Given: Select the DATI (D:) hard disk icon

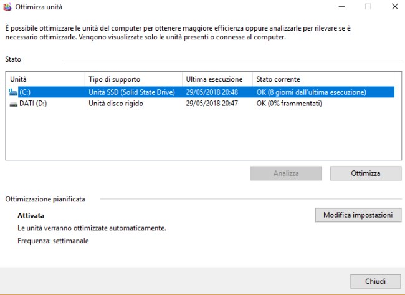Looking at the screenshot, I should [14, 104].
